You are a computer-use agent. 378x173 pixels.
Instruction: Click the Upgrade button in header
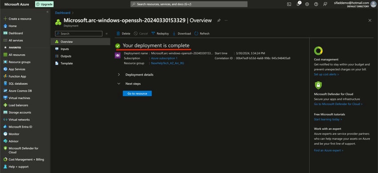pyautogui.click(x=44, y=4)
